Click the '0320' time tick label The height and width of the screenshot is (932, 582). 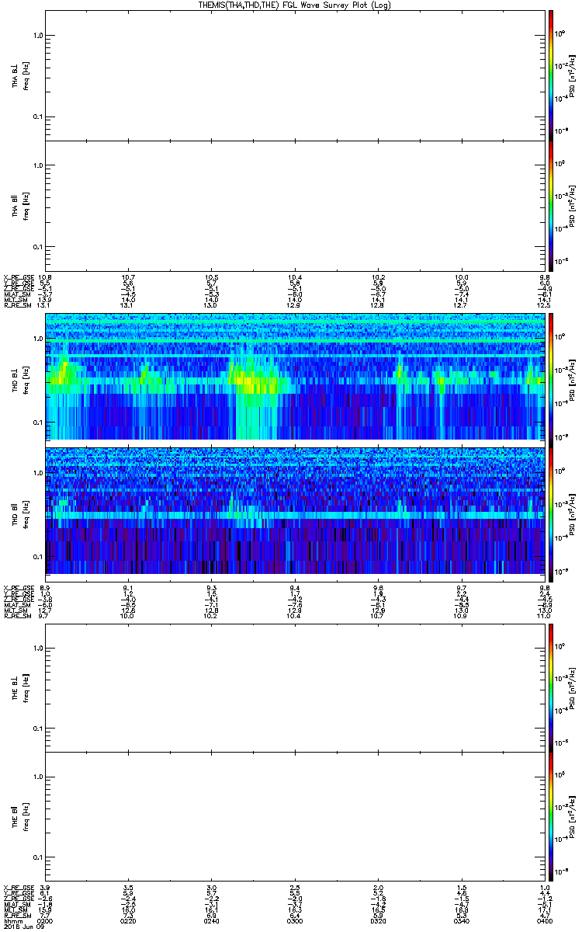click(378, 920)
